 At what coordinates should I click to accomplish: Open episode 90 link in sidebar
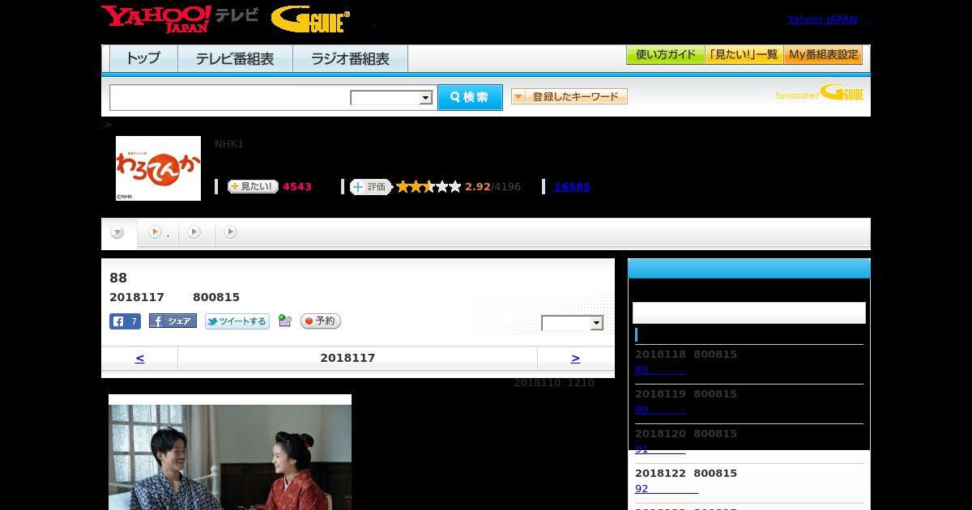click(x=660, y=410)
